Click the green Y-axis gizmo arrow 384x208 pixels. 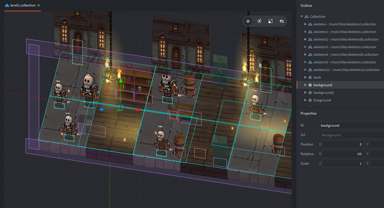tap(120, 81)
